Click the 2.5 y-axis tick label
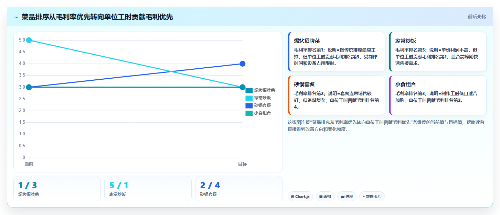Image resolution: width=500 pixels, height=215 pixels. pyautogui.click(x=22, y=99)
